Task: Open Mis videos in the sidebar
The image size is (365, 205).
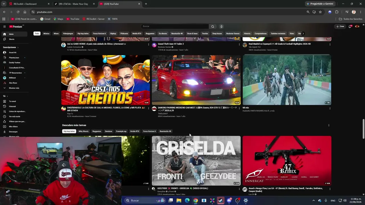Action: click(x=15, y=126)
